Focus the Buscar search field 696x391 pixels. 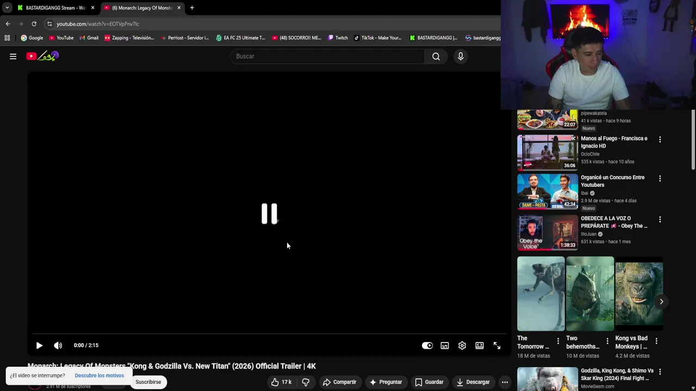point(328,56)
